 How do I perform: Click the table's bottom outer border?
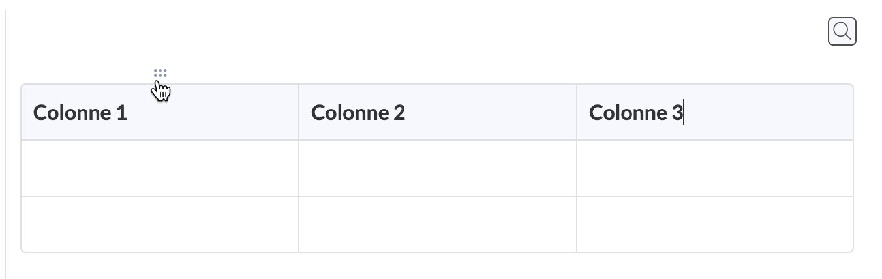(x=437, y=252)
